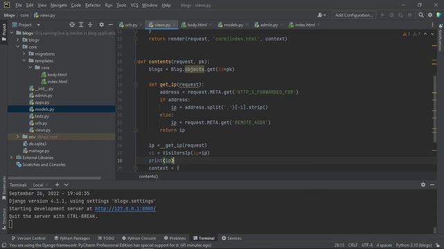Hide the Project panel with minus icon

[110, 25]
